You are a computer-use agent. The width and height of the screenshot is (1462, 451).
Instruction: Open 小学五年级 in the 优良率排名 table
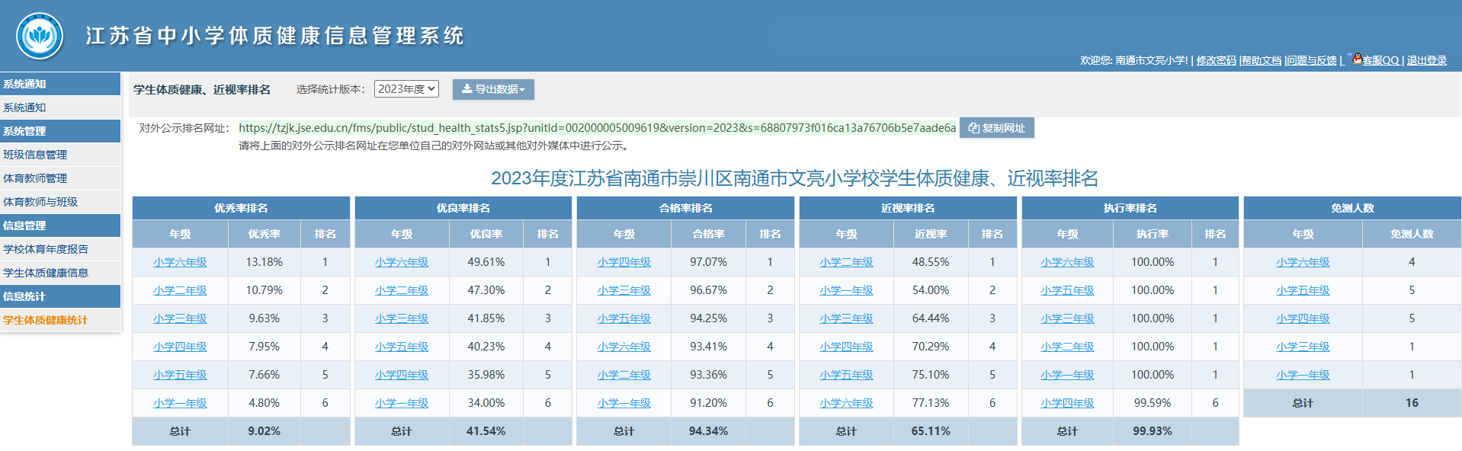[402, 347]
